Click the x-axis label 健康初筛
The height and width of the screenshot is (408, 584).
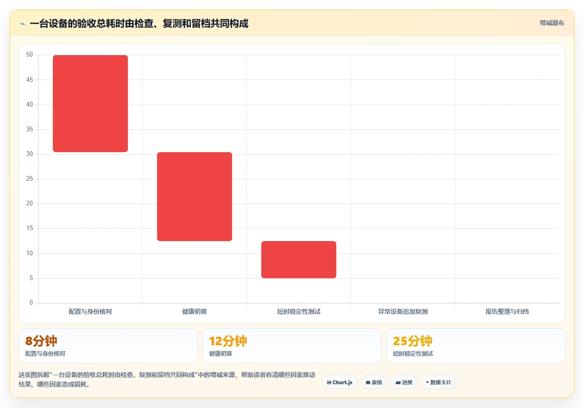[195, 312]
